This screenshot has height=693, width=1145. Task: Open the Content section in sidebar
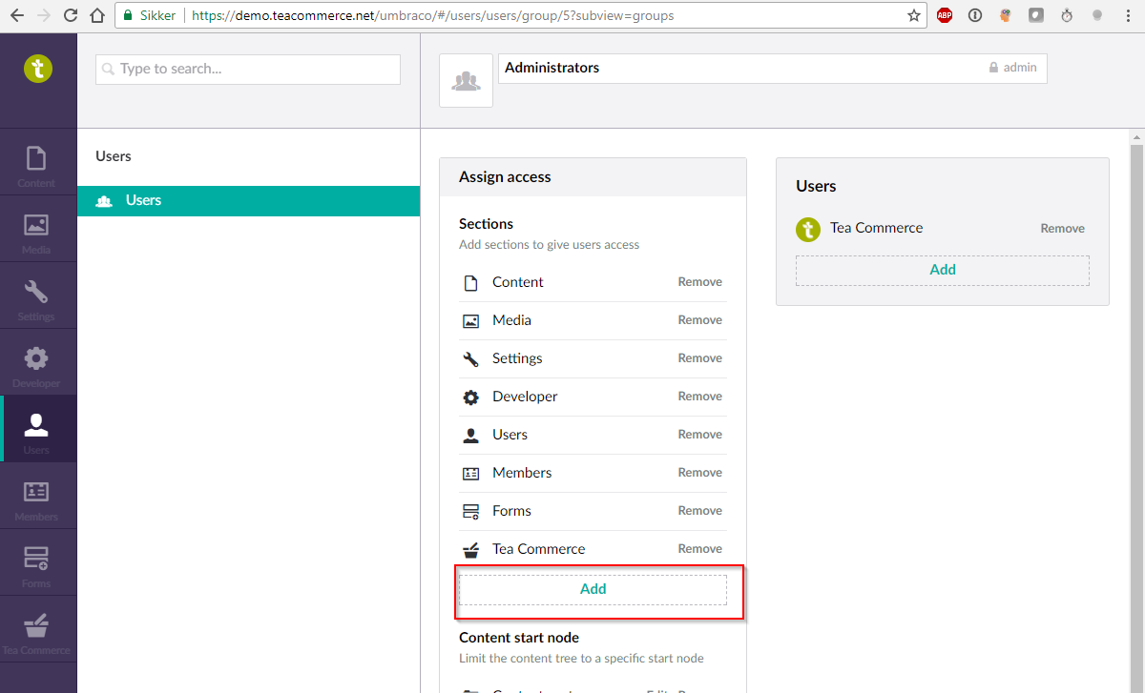(38, 162)
